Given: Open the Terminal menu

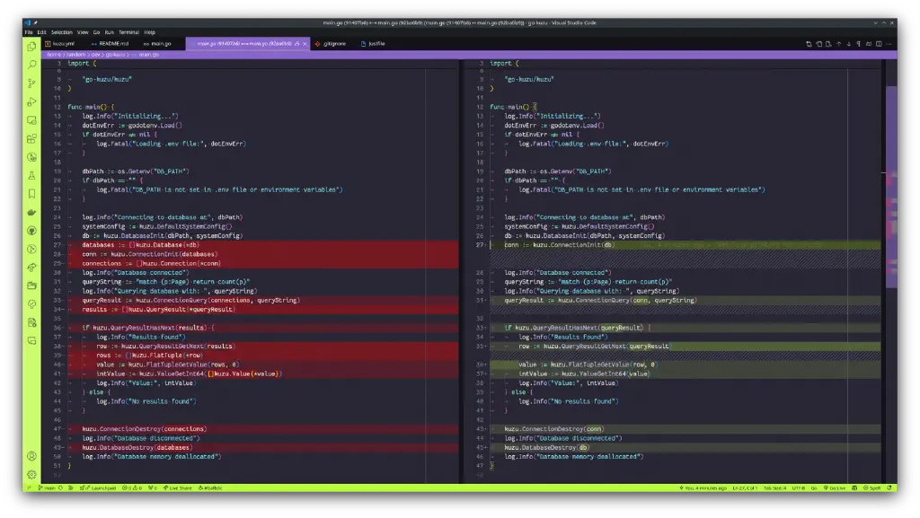Looking at the screenshot, I should pos(129,32).
